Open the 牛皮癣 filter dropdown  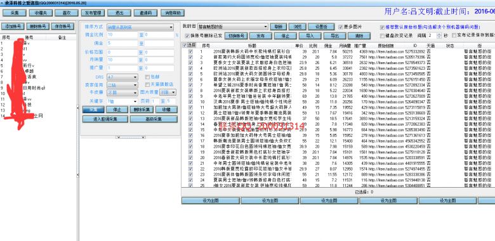122,93
